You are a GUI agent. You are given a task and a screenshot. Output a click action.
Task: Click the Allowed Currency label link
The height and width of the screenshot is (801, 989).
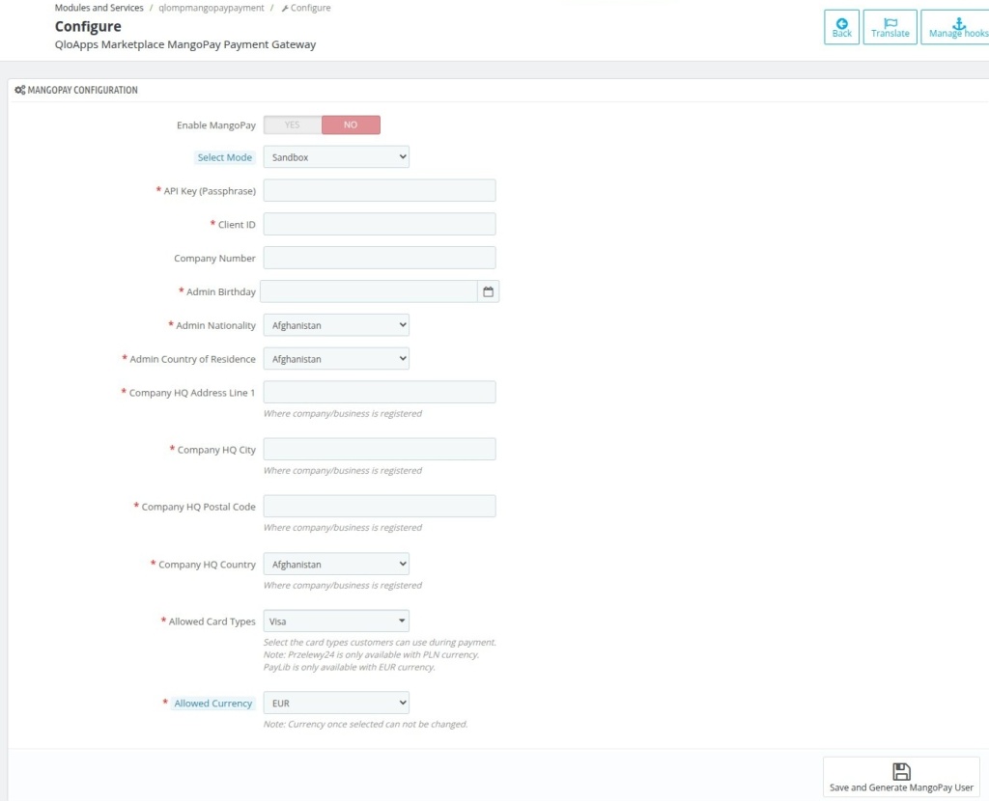point(212,703)
